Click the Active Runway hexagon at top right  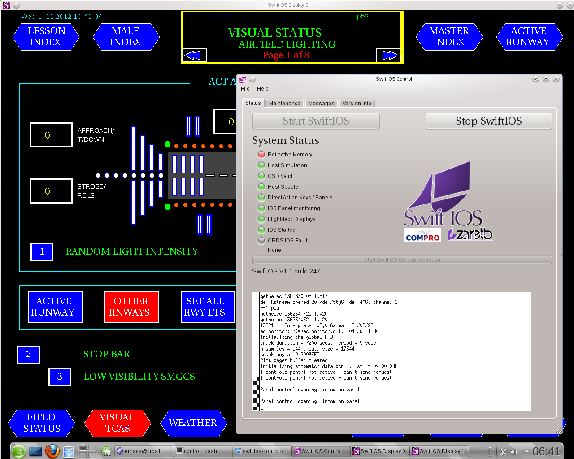530,37
